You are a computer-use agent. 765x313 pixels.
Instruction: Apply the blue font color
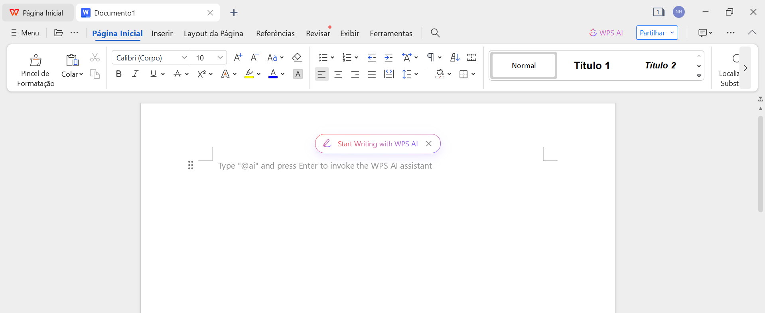coord(273,74)
